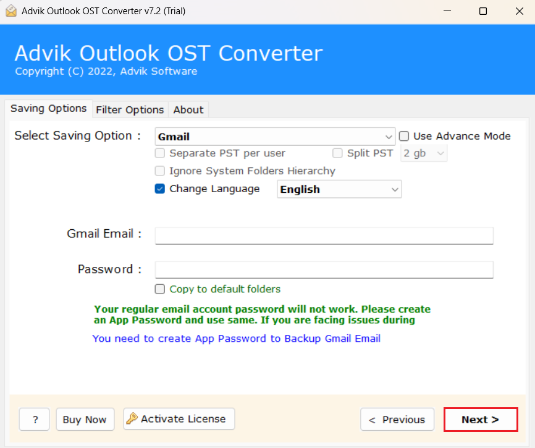Enable Use Advance Mode checkbox
The height and width of the screenshot is (448, 535).
(x=404, y=136)
